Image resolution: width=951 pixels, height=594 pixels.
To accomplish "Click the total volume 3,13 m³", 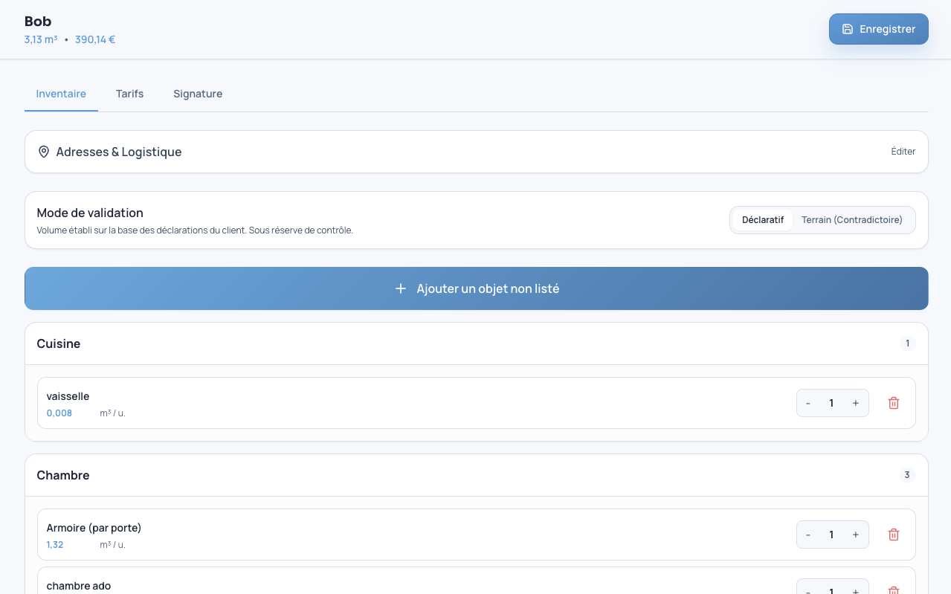I will point(41,39).
